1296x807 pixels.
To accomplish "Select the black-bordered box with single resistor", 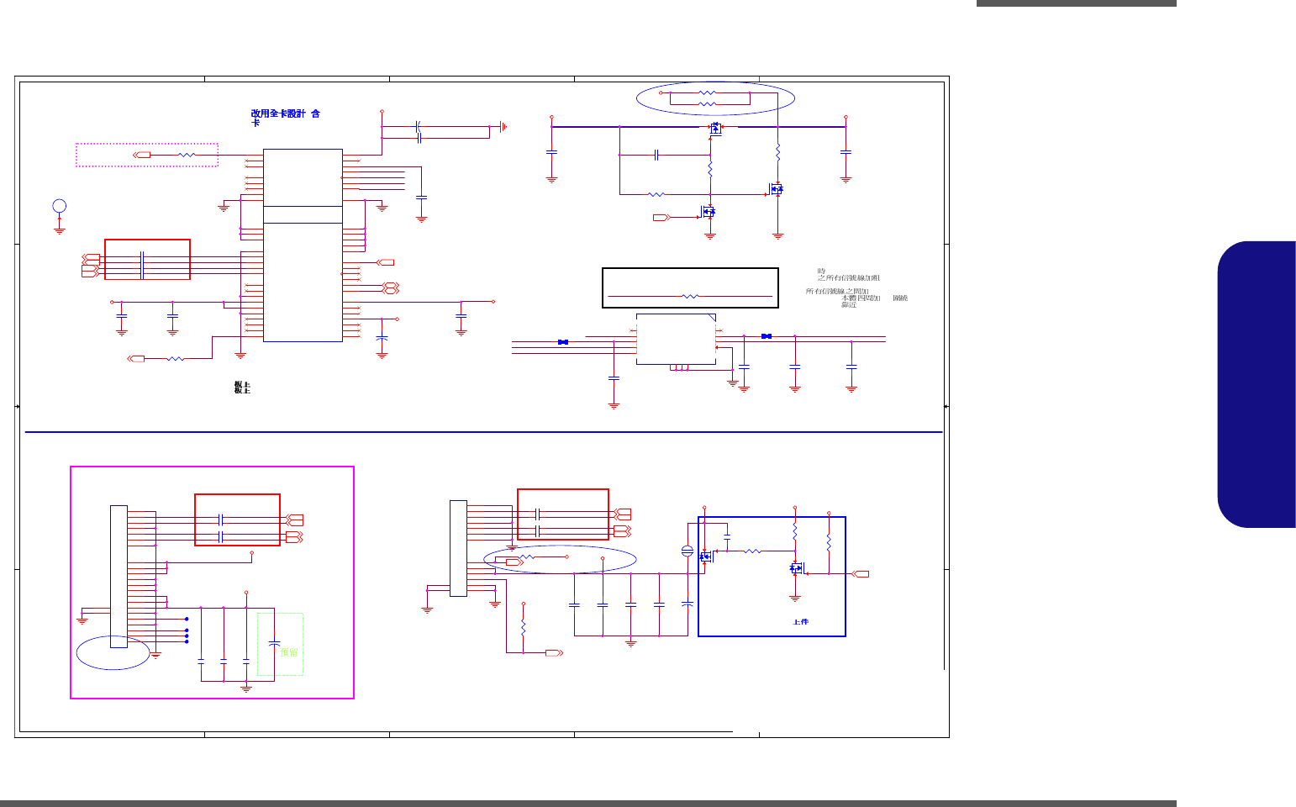I will [x=691, y=288].
